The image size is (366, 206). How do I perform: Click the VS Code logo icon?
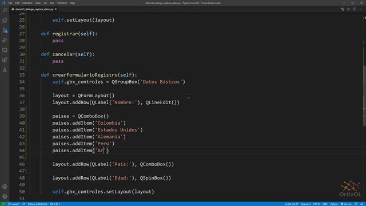pyautogui.click(x=4, y=3)
